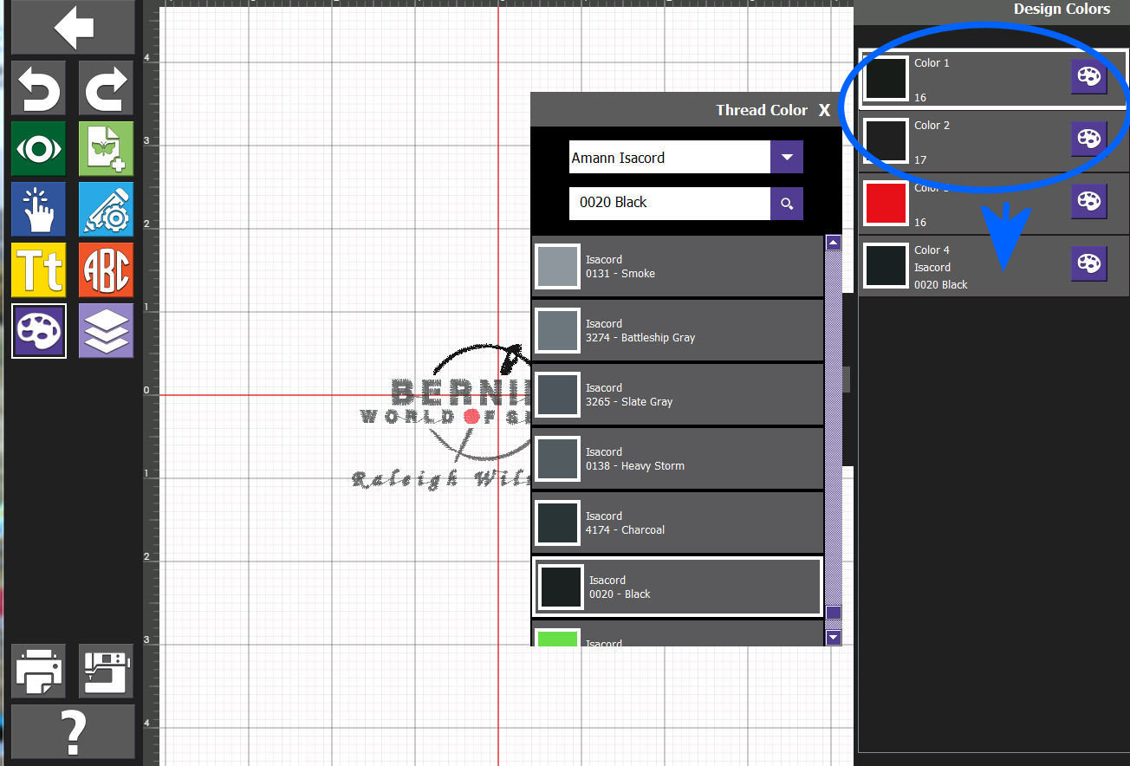Click the Design Colors panel header
Screen dimensions: 1130x766
tap(991, 10)
